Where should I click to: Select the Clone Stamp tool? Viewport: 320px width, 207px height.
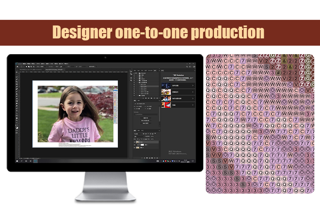click(x=17, y=94)
